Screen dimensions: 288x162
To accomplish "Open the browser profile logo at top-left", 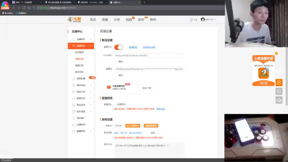I will pos(5,5).
